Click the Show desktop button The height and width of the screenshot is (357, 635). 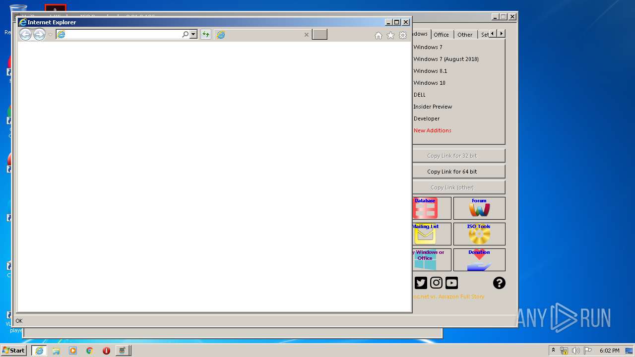click(630, 351)
